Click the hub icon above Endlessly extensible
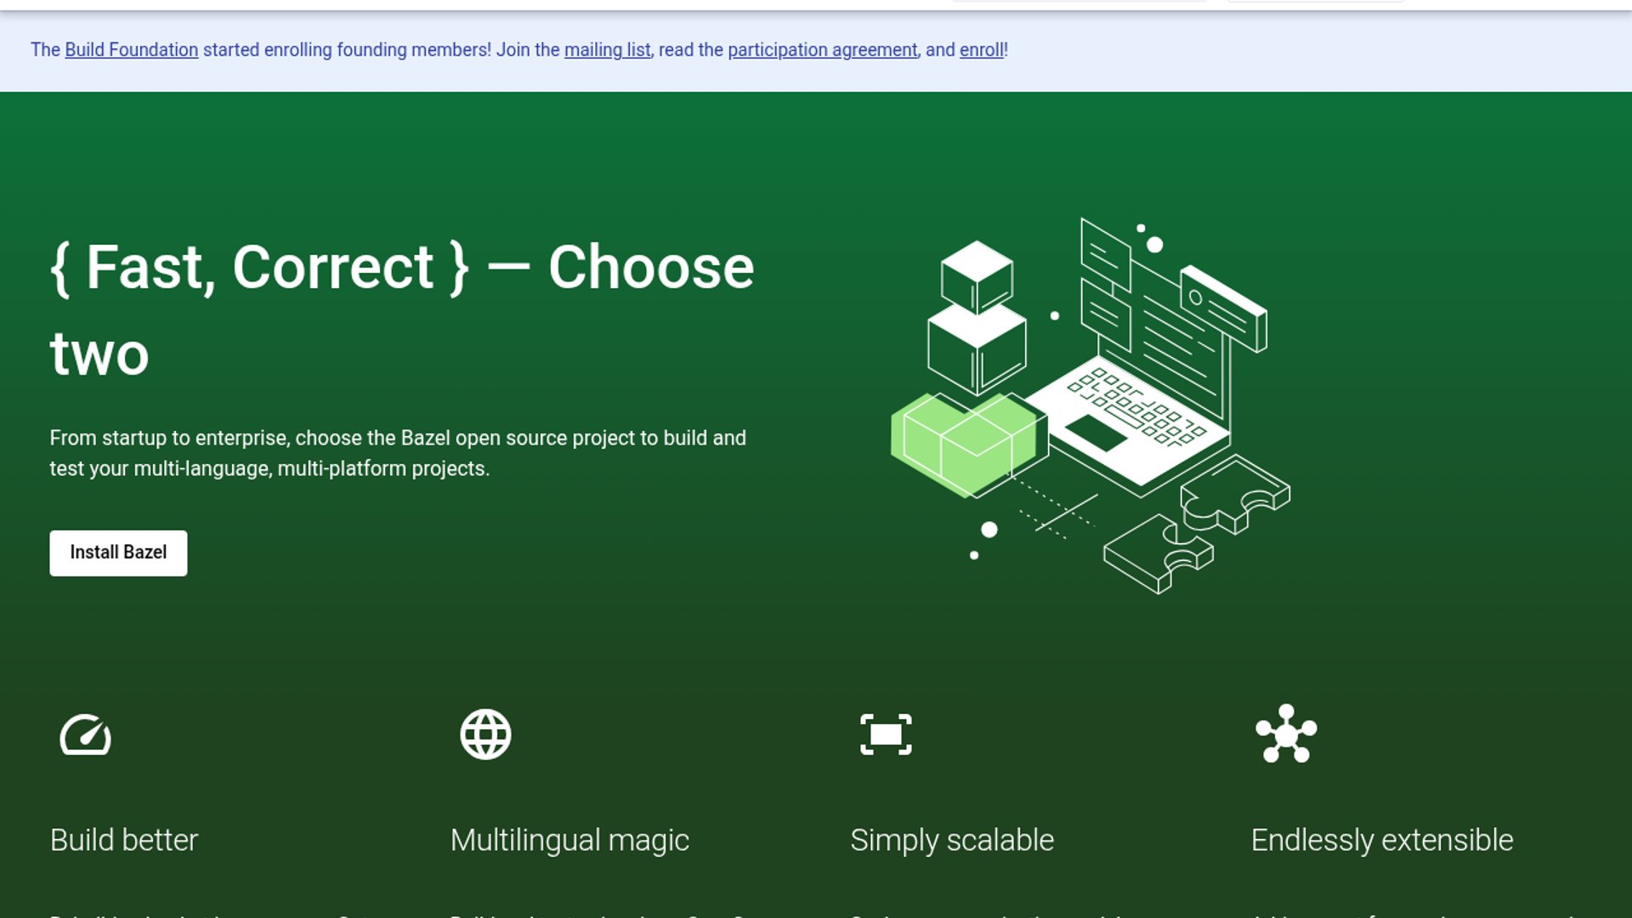 (x=1286, y=734)
